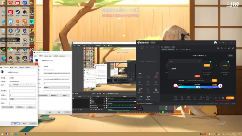Click the share icon in the streaming companion

click(x=233, y=48)
